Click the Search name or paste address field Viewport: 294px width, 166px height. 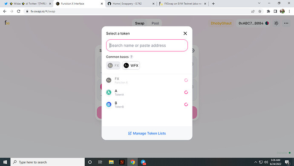[147, 45]
